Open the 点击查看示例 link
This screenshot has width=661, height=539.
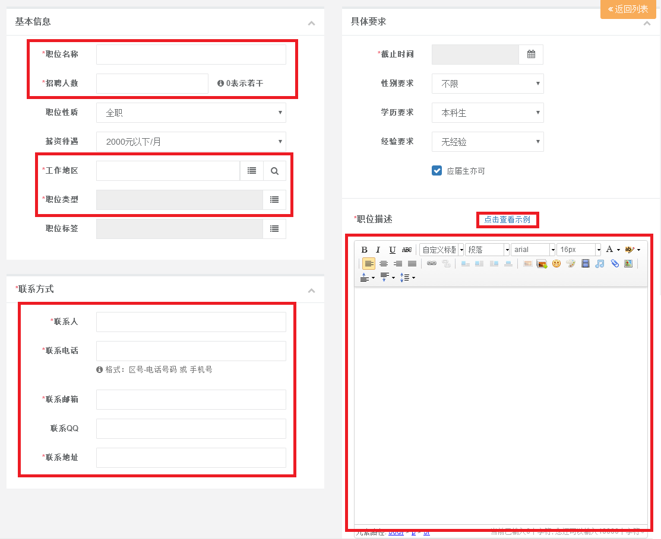click(507, 219)
